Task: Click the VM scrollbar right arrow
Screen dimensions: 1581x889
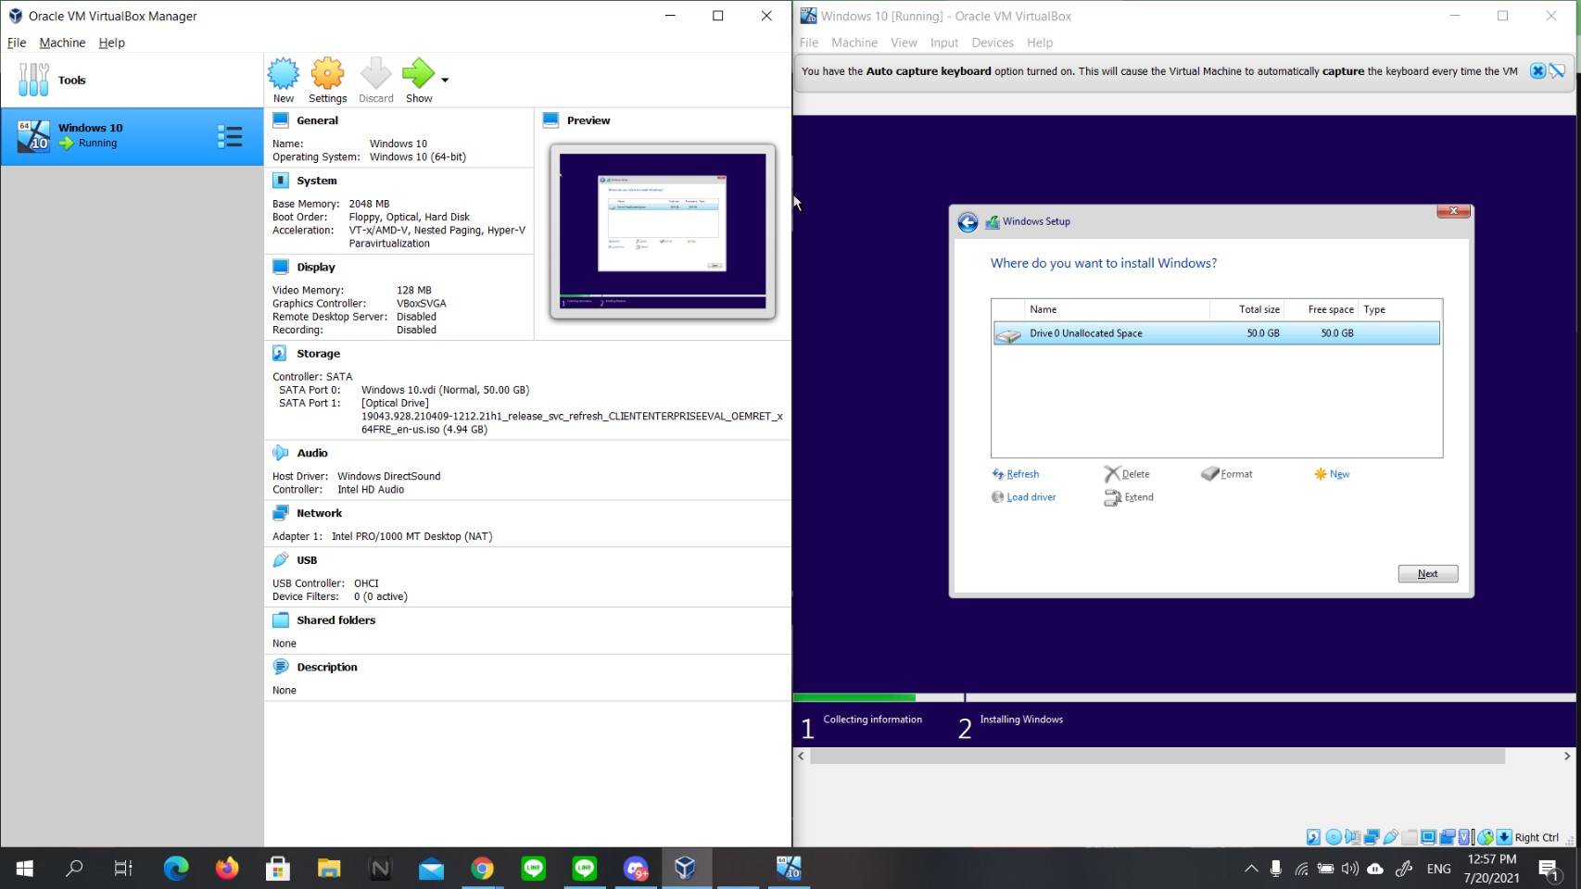Action: [1567, 757]
